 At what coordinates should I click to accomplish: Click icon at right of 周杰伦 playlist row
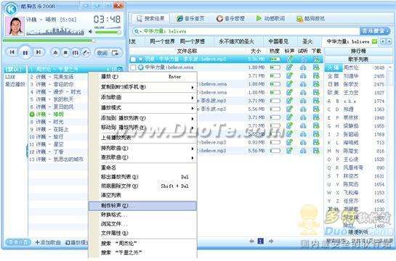(120, 69)
